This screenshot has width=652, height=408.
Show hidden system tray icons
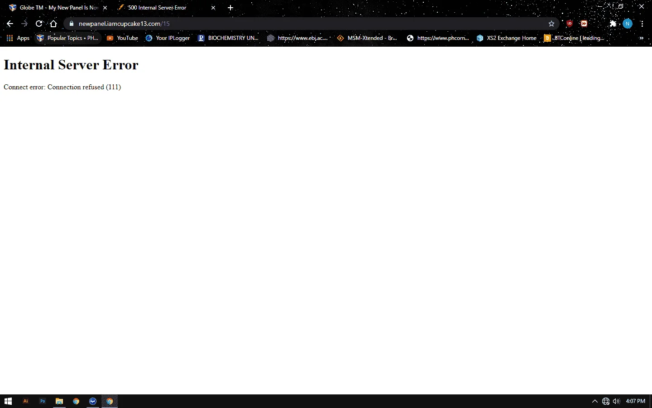pos(595,401)
